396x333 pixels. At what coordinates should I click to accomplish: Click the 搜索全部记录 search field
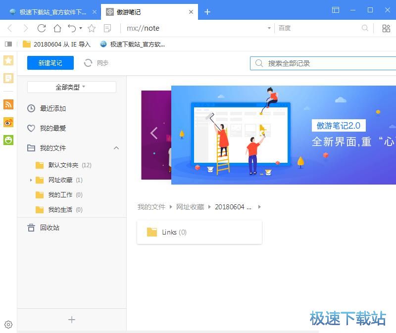coord(323,63)
